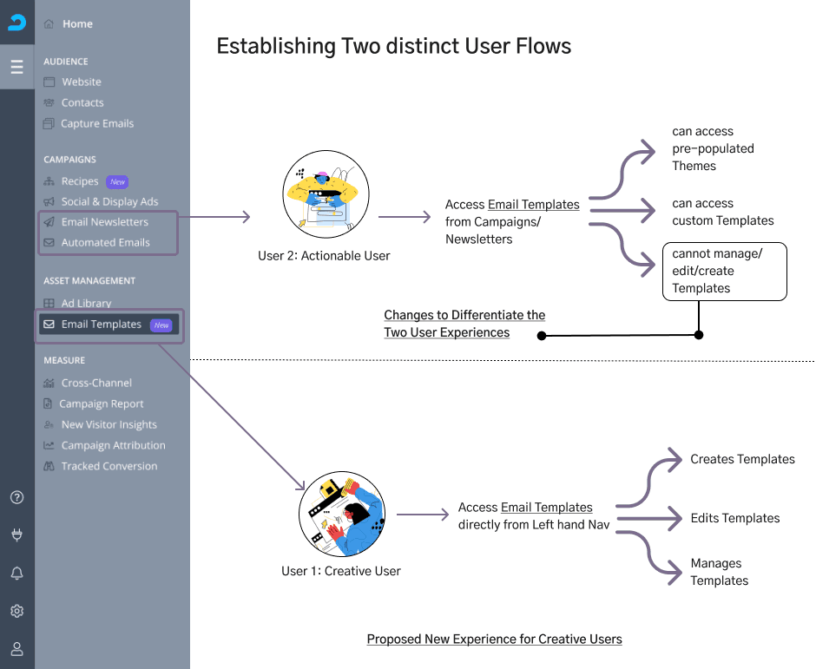The height and width of the screenshot is (669, 816).
Task: Click the 'cannot manage/edit/create Templates' box
Action: (x=724, y=271)
